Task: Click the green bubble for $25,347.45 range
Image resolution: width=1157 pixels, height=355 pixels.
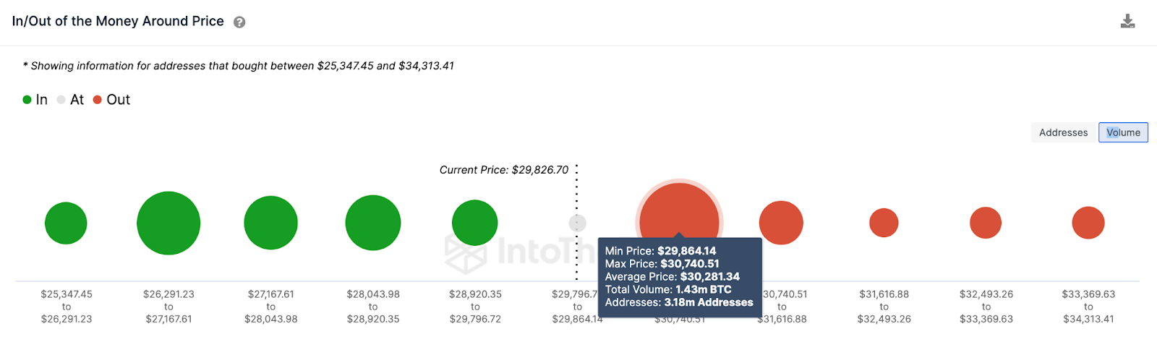Action: (x=66, y=223)
